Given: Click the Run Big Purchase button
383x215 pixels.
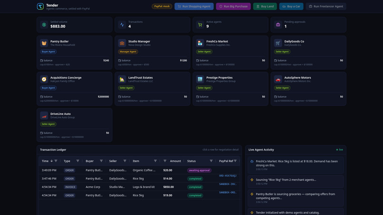Looking at the screenshot, I should [x=233, y=6].
